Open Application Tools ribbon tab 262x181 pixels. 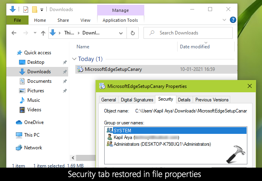tap(120, 20)
